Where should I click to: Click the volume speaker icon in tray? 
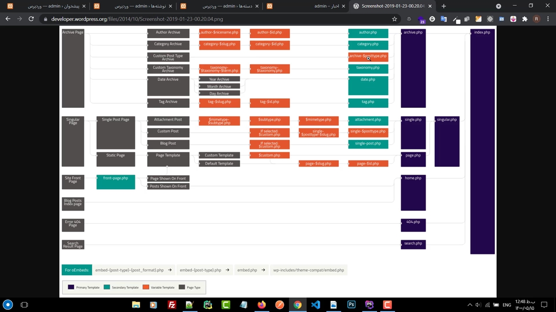pyautogui.click(x=478, y=305)
